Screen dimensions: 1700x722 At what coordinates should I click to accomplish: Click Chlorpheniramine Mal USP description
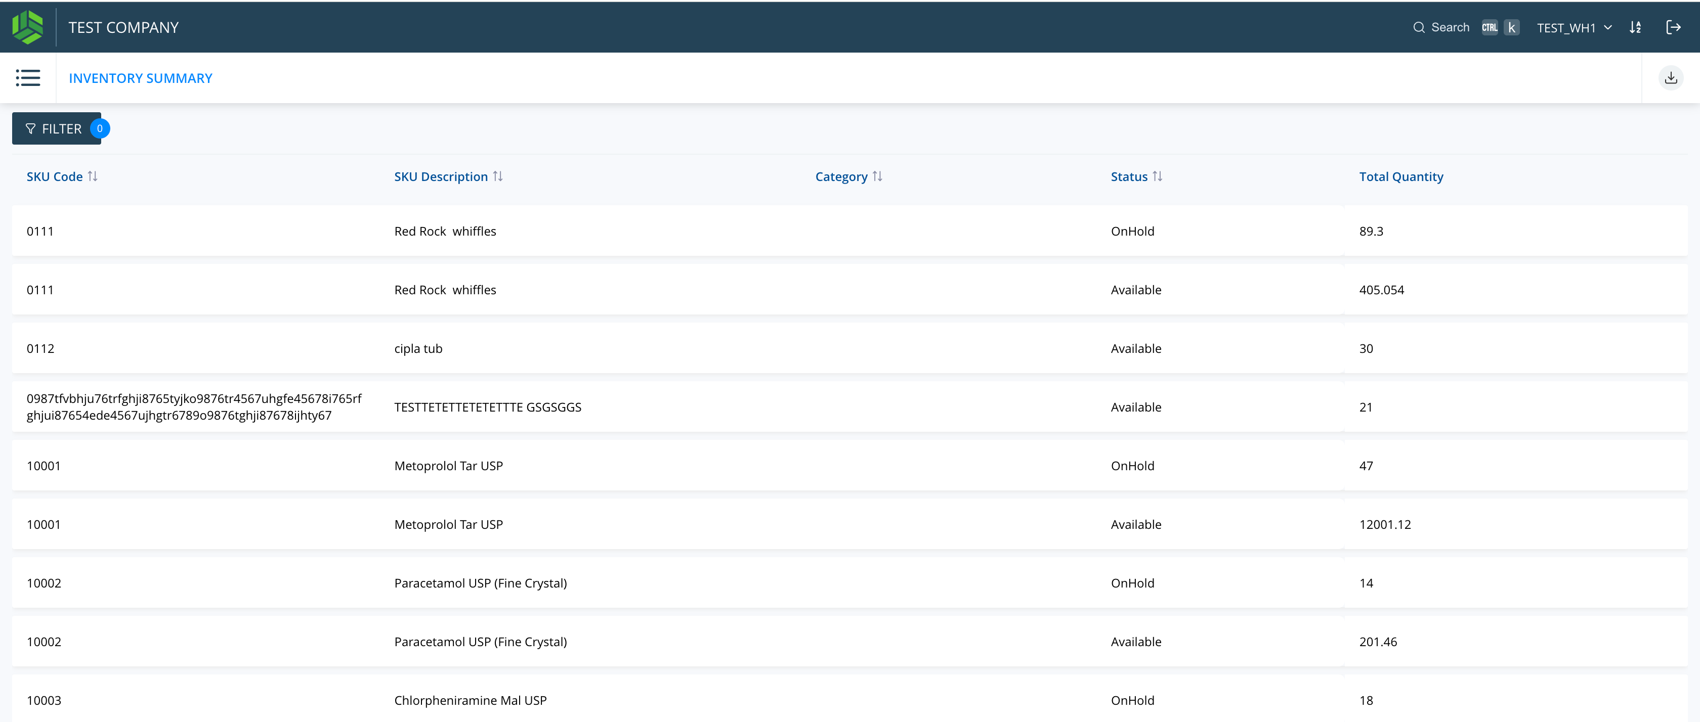[470, 700]
